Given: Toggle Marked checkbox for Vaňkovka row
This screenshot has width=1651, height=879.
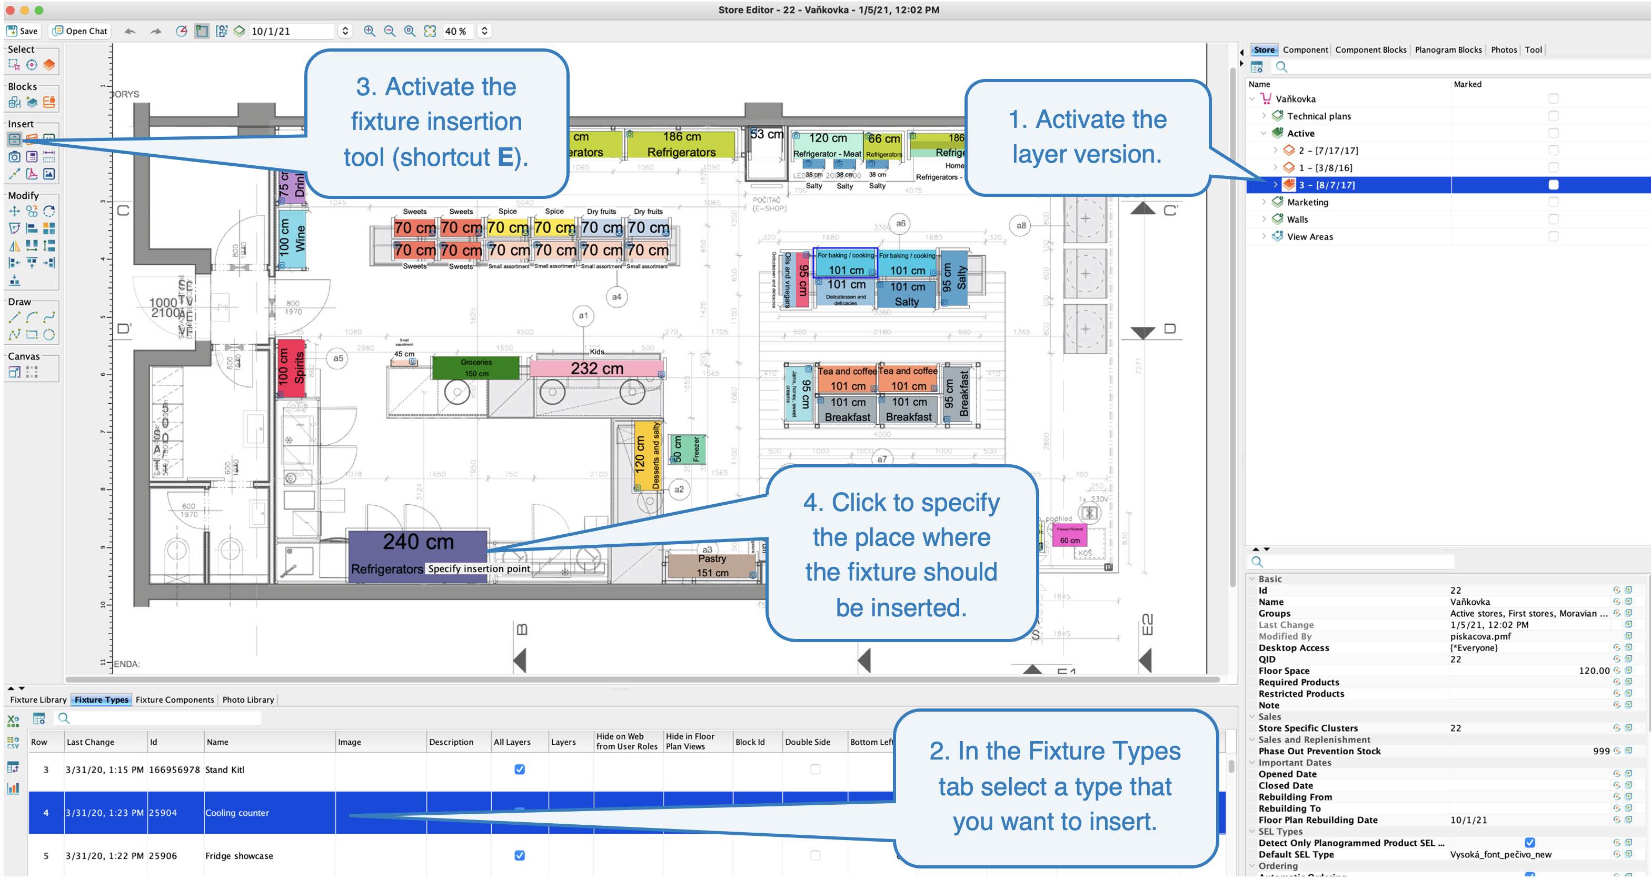Looking at the screenshot, I should (1553, 98).
